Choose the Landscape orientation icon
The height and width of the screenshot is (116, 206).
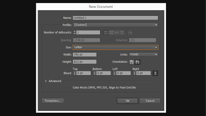coord(137,62)
